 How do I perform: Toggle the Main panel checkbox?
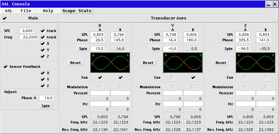click(x=4, y=18)
